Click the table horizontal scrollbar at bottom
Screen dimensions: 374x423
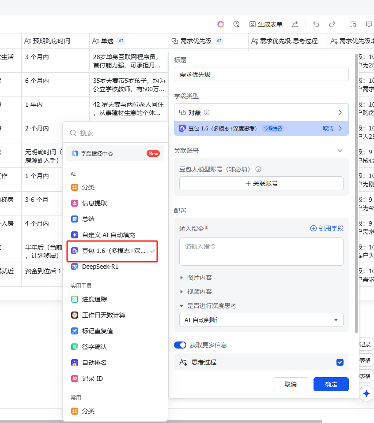tap(161, 421)
